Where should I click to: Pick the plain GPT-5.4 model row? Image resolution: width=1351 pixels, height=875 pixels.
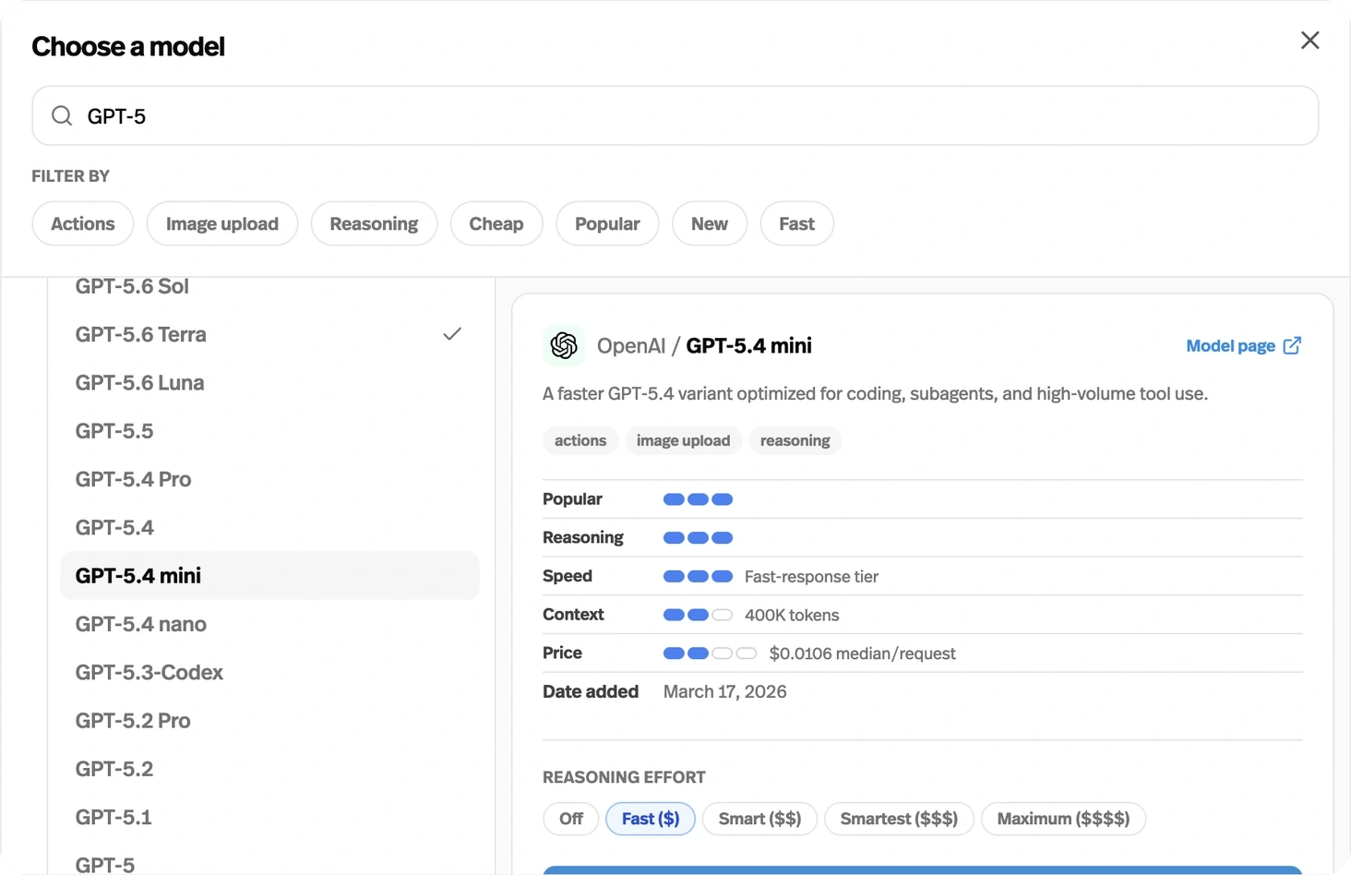tap(269, 527)
